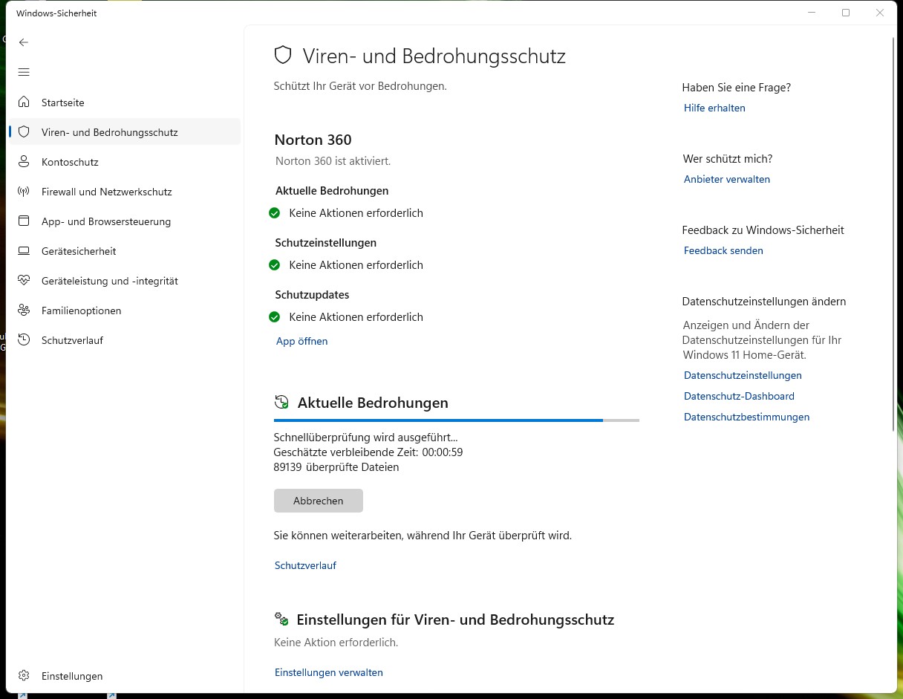
Task: Open Firewall und Netzwerkschutz antenna icon
Action: pyautogui.click(x=24, y=192)
